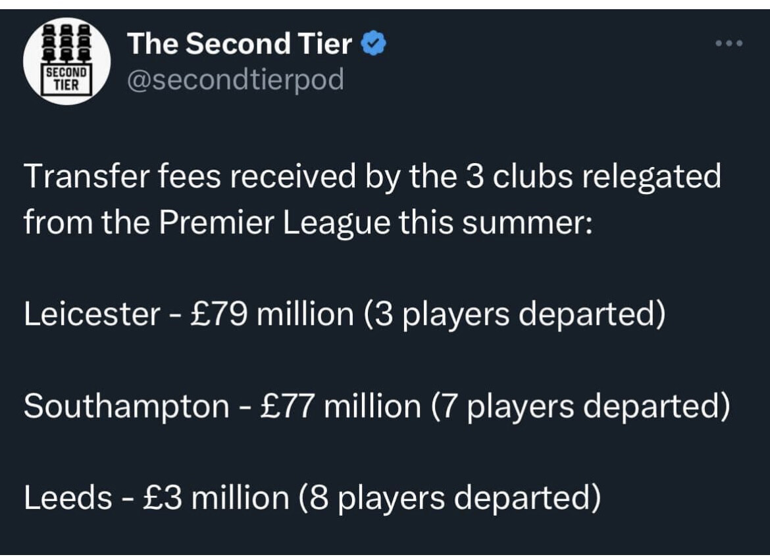Click the word "Leeds" in the tweet
The image size is (770, 559).
[x=68, y=498]
